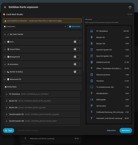Enable the Font toggle switch
The image size is (138, 145).
[x=77, y=42]
